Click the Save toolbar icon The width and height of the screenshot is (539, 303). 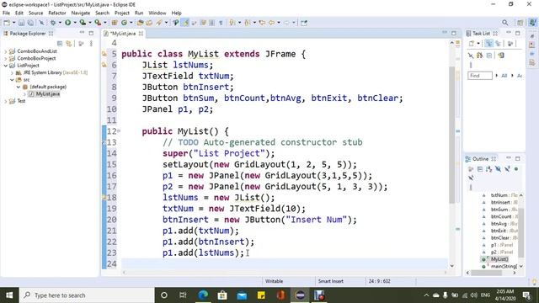coord(21,23)
